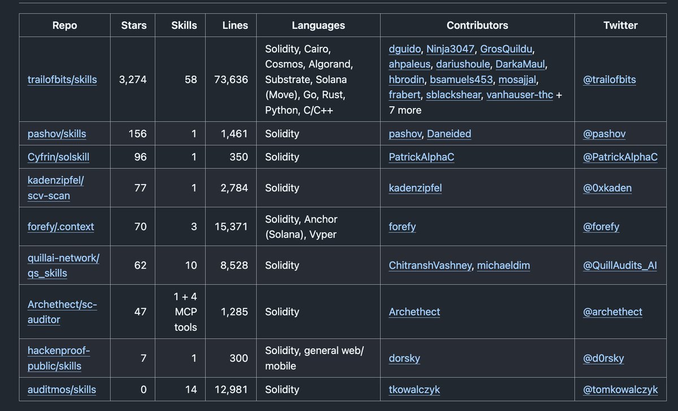This screenshot has height=411, width=678.
Task: Visit contributor vanhauser-thc's profile
Action: 520,95
